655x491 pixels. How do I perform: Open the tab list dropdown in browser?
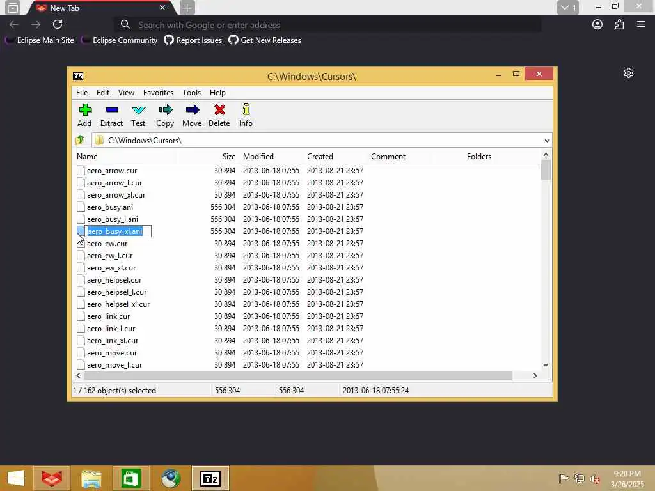point(568,8)
